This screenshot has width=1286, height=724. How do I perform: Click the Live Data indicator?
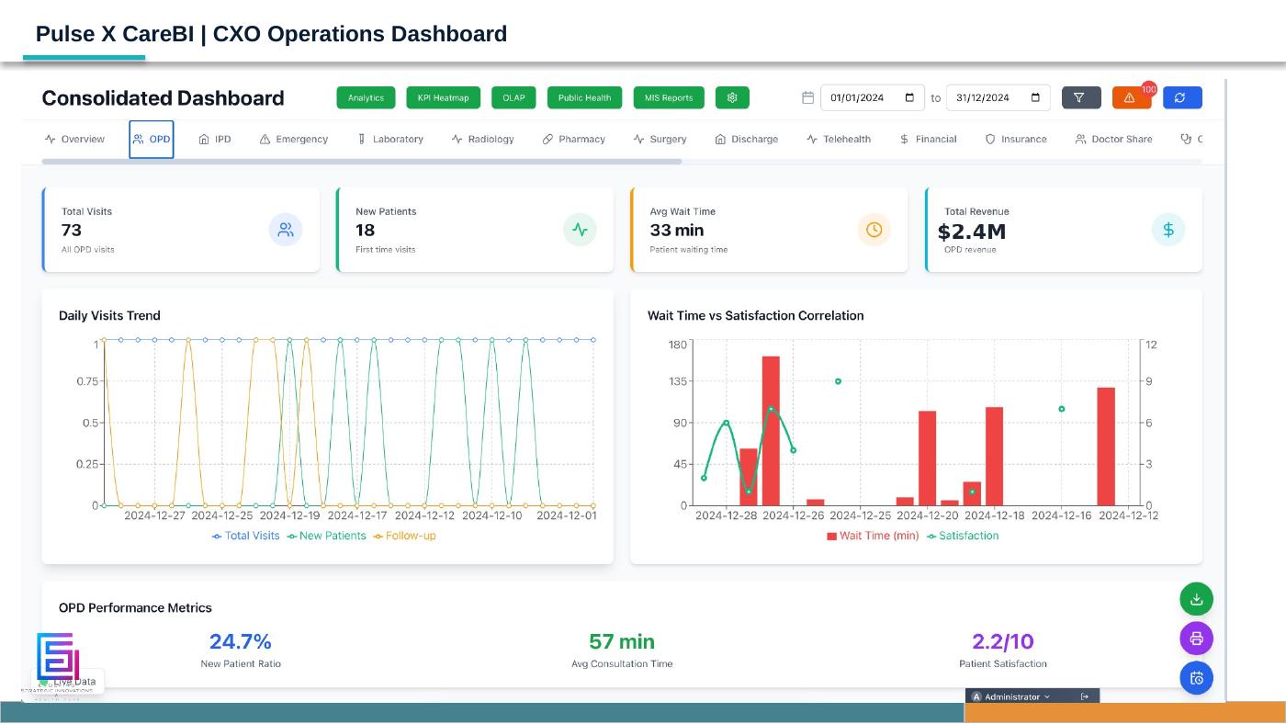click(70, 682)
